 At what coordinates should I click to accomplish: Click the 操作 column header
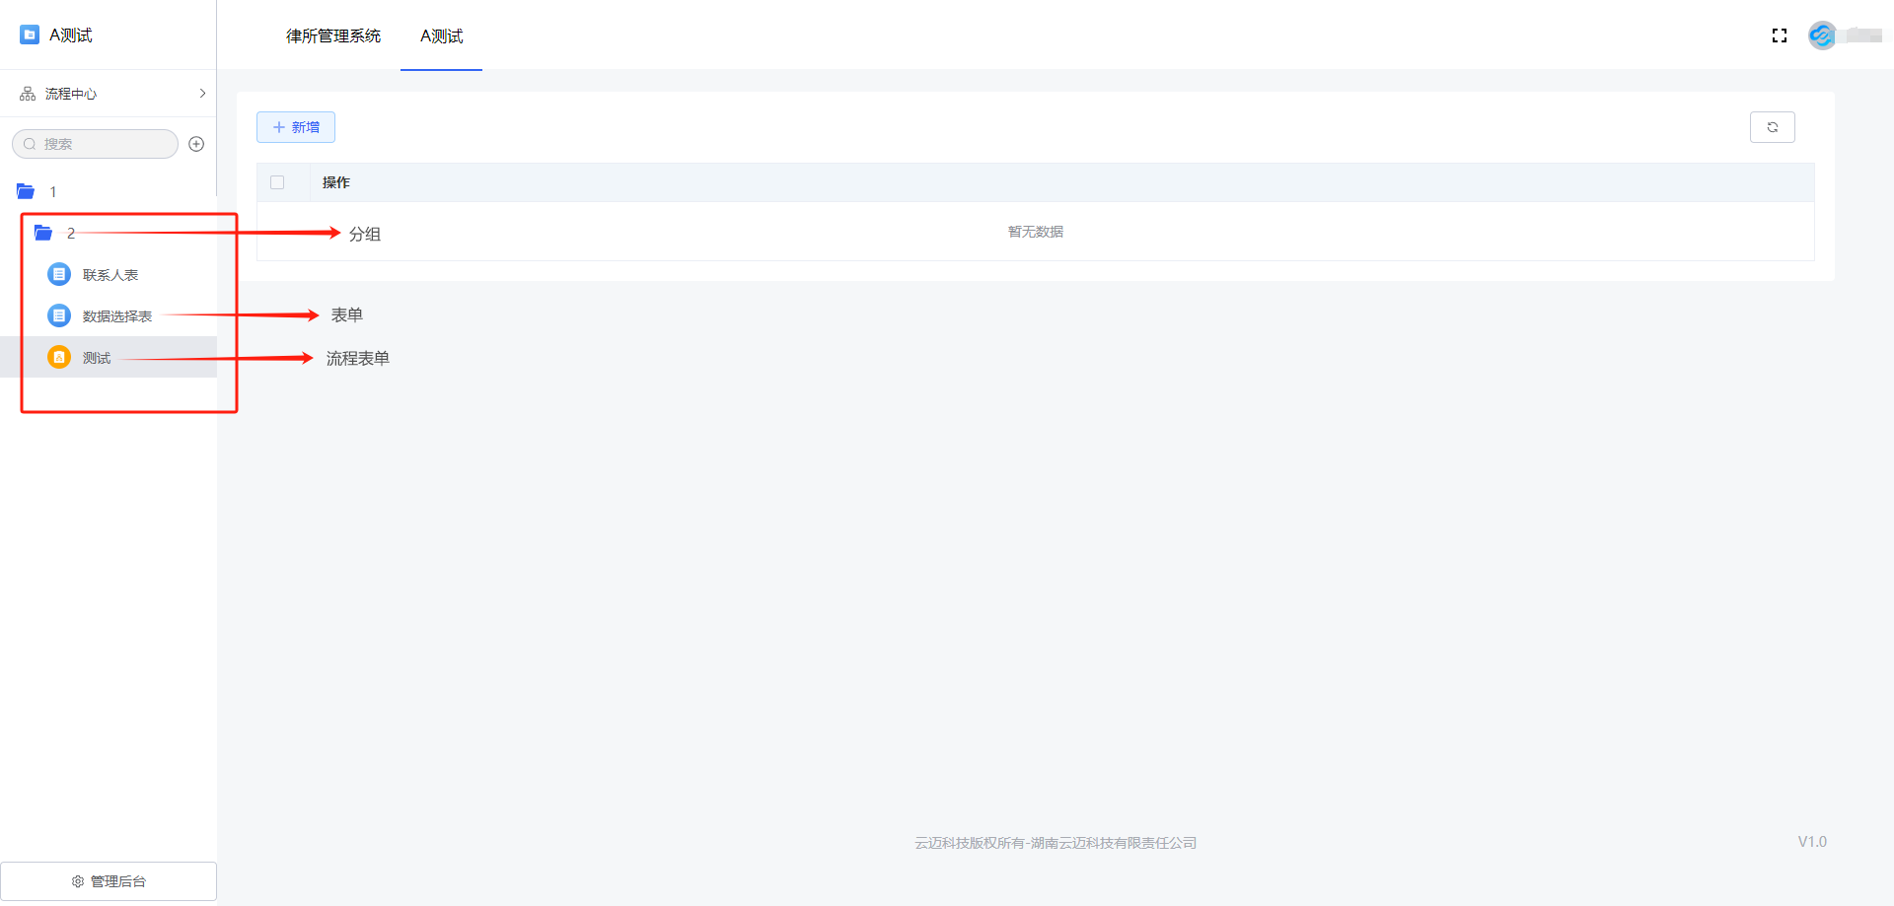(336, 182)
